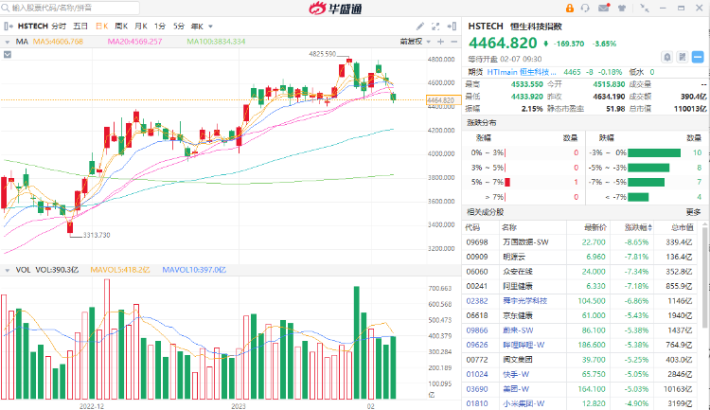Open the messages envelope icon
This screenshot has width=710, height=410.
click(603, 9)
